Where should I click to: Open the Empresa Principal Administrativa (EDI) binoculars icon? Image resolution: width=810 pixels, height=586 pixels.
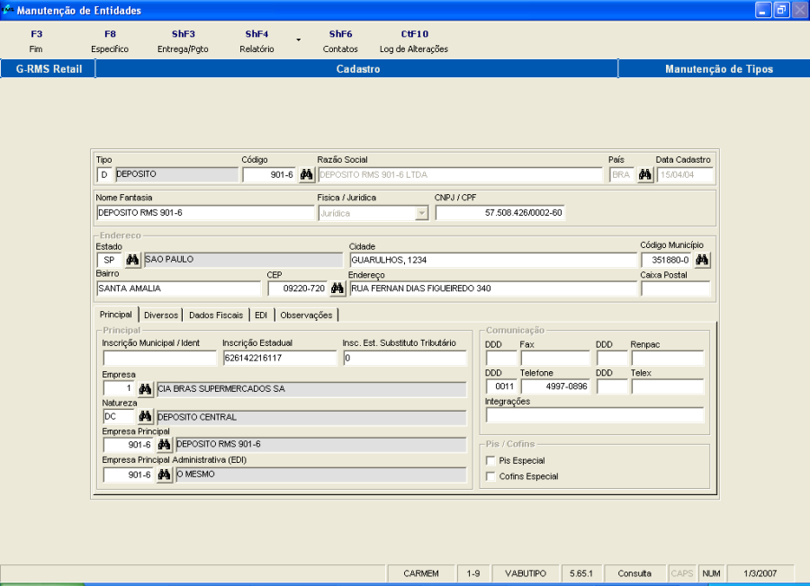pos(165,474)
